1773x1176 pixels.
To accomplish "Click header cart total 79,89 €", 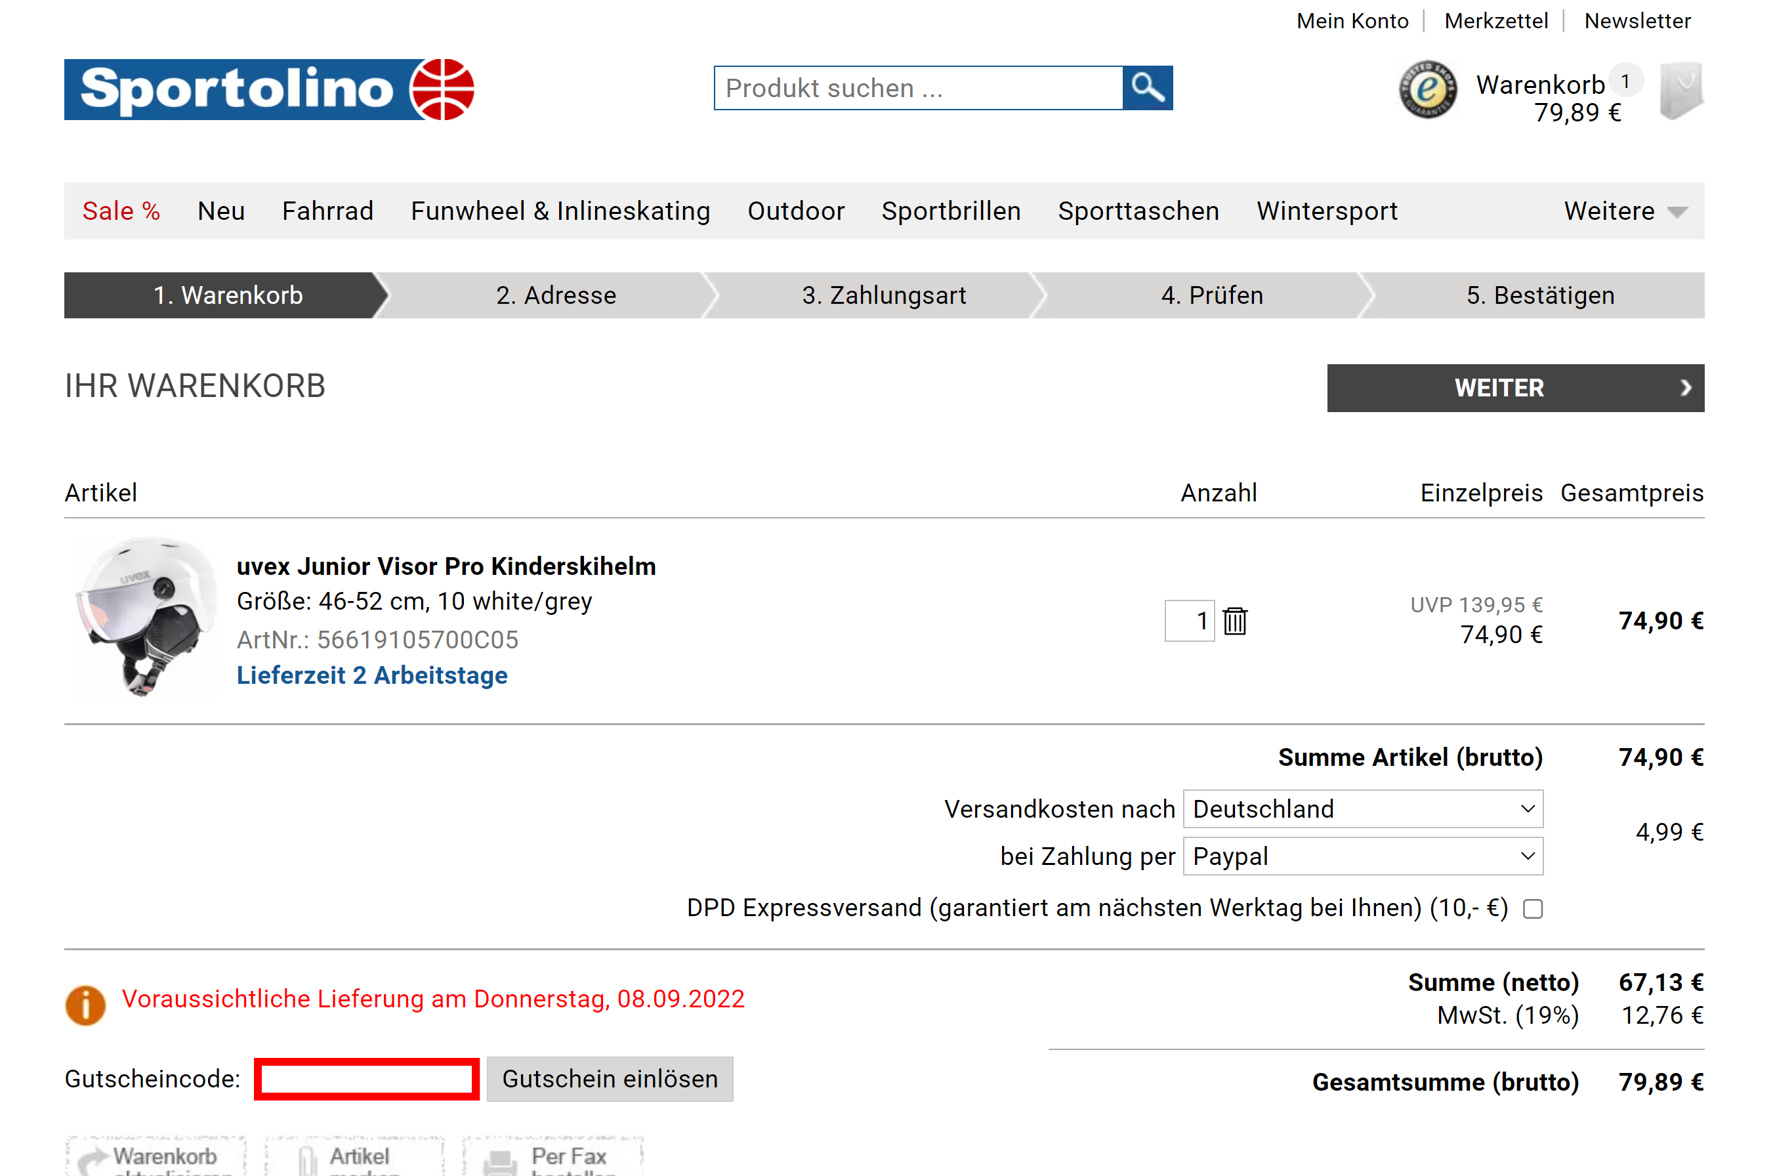I will [x=1577, y=112].
